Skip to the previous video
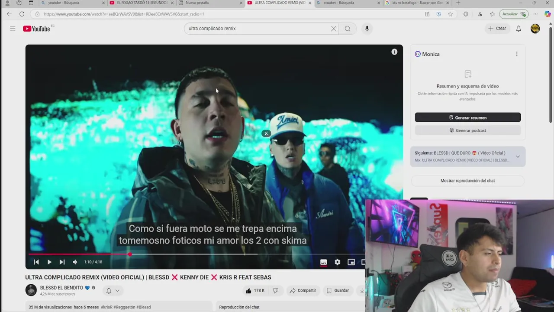Image resolution: width=554 pixels, height=312 pixels. click(x=36, y=262)
